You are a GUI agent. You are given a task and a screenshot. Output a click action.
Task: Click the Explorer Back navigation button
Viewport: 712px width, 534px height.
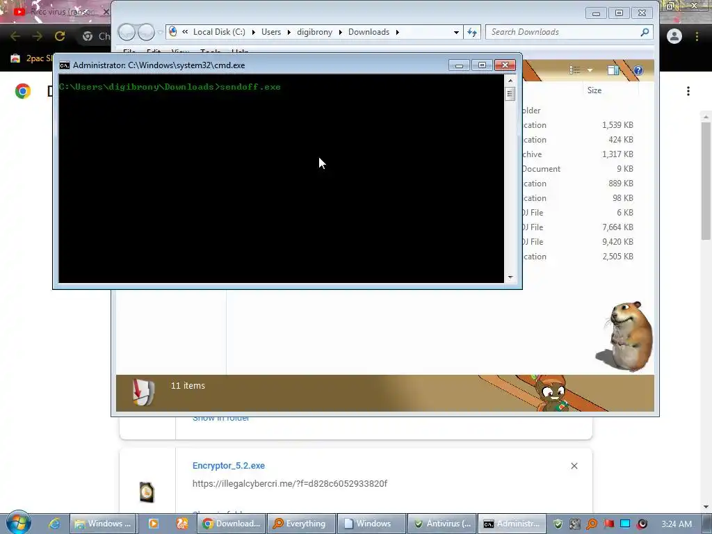(x=127, y=32)
